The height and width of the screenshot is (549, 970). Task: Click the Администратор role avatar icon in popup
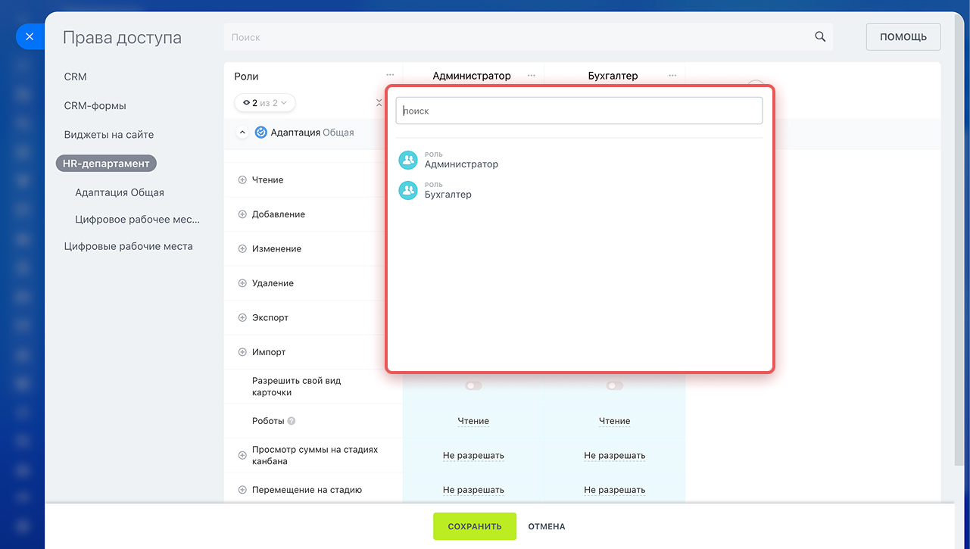click(x=408, y=160)
